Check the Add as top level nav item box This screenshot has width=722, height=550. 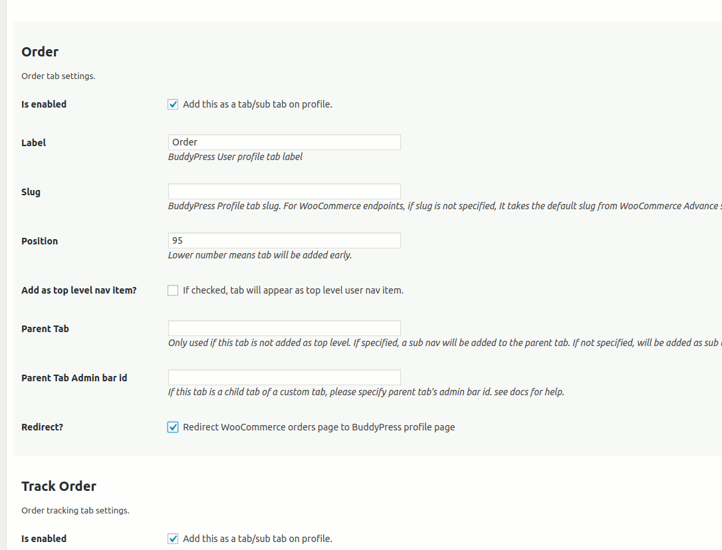tap(173, 290)
